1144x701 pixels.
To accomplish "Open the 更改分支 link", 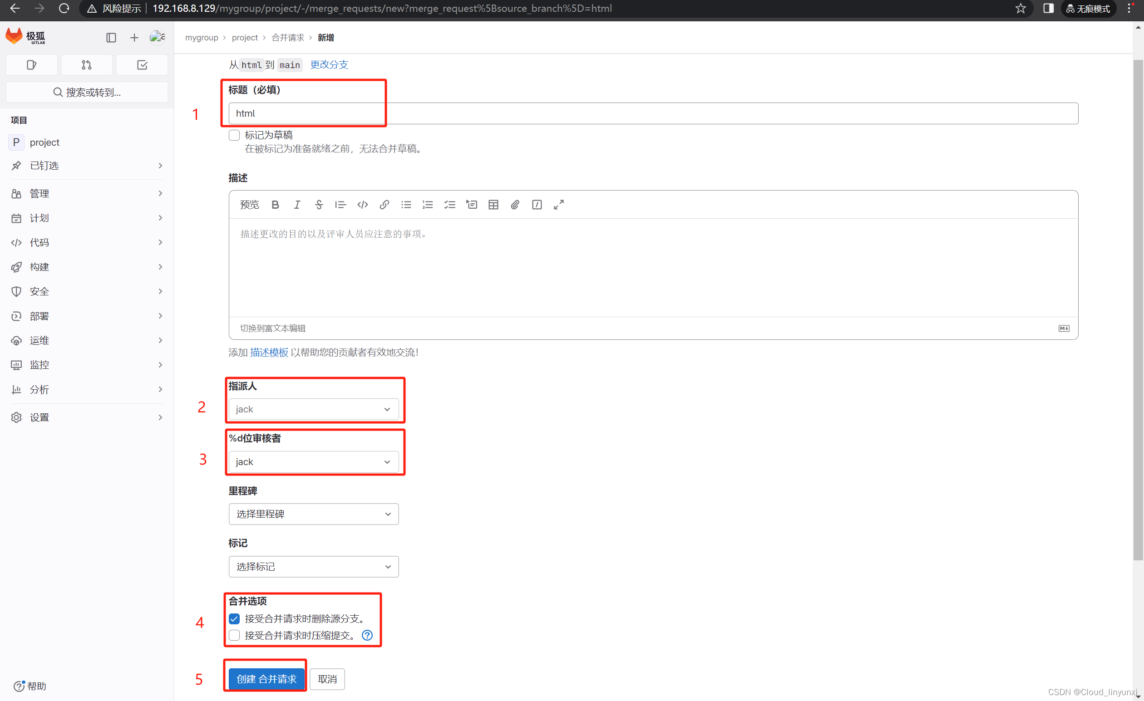I will 329,64.
